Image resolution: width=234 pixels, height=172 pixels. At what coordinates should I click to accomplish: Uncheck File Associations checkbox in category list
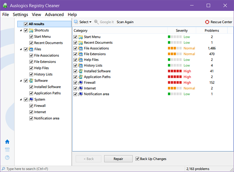click(75, 48)
